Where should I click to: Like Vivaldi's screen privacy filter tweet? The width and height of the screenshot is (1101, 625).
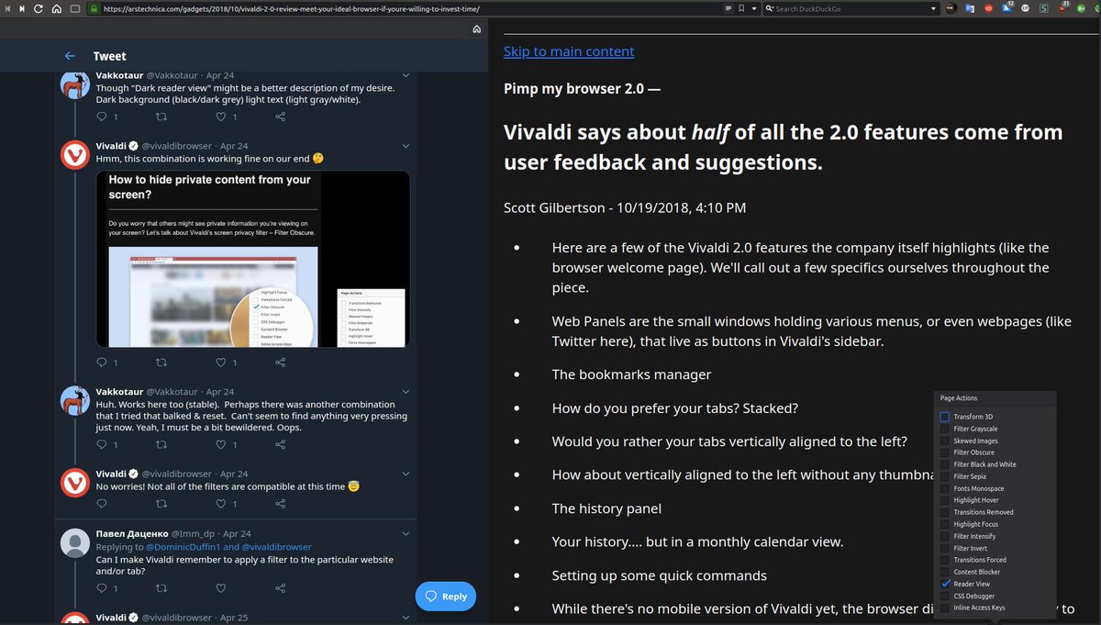(220, 362)
